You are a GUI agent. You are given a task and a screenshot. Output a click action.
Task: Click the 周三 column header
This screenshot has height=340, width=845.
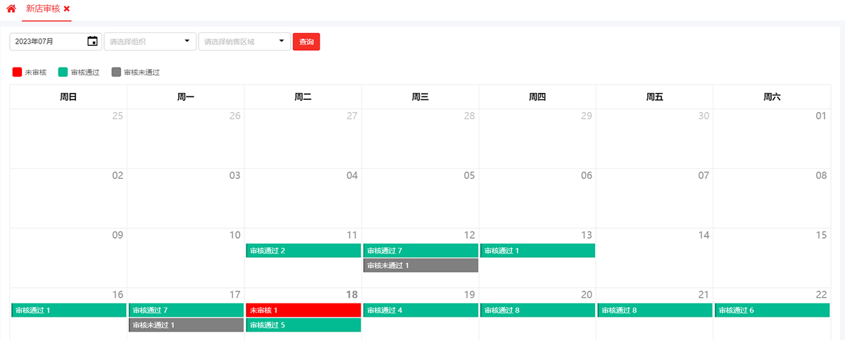click(x=420, y=97)
